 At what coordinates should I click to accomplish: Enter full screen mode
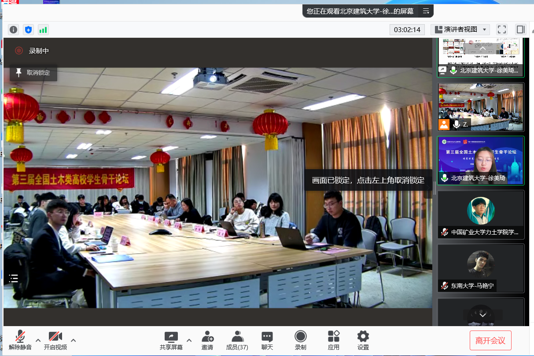(x=501, y=29)
